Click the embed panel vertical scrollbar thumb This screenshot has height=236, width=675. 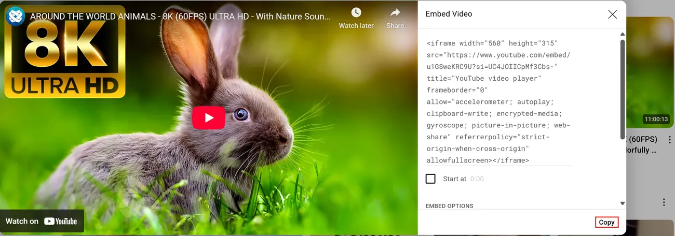(x=622, y=88)
